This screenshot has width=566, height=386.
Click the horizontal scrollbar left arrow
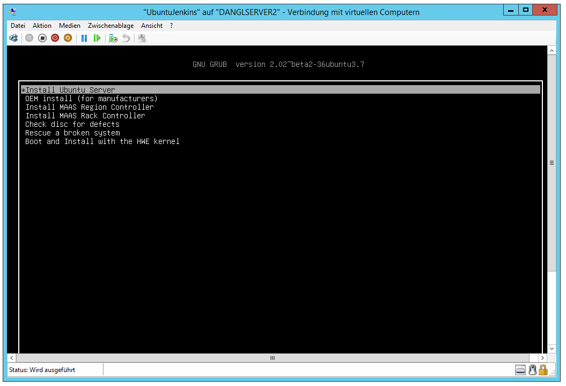(x=12, y=358)
